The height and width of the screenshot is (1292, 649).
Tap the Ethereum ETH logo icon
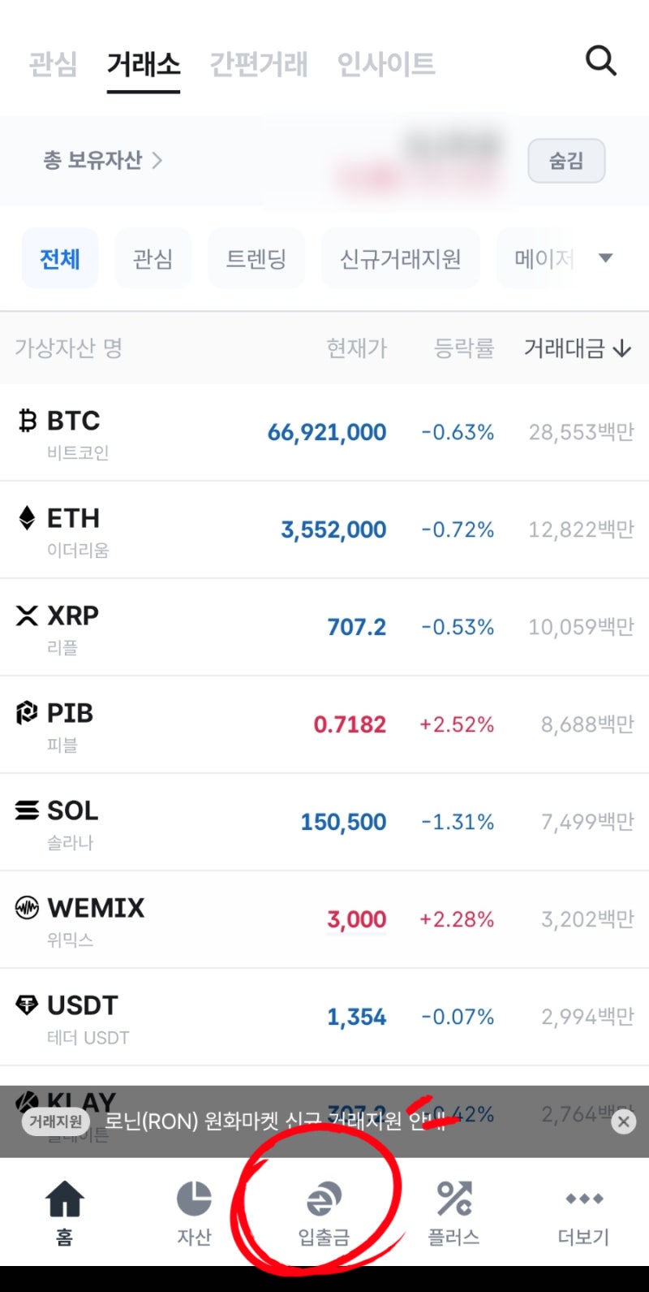pos(28,518)
